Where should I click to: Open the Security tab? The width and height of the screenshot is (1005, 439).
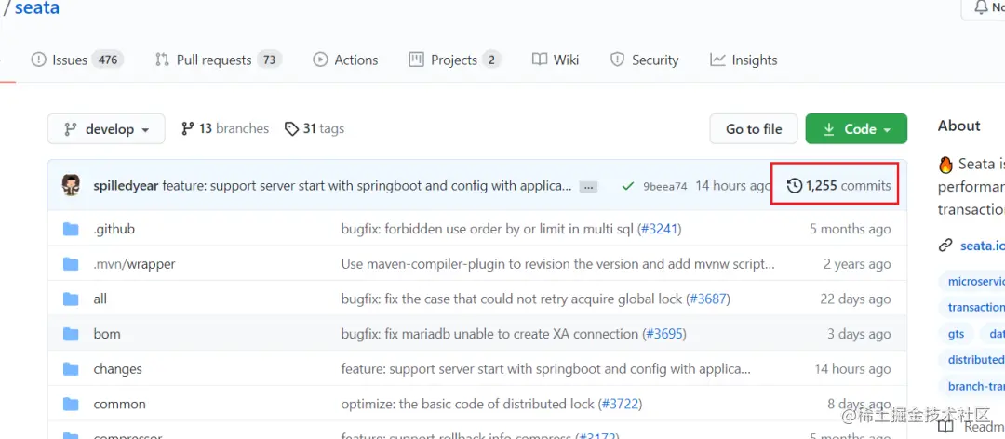click(644, 60)
